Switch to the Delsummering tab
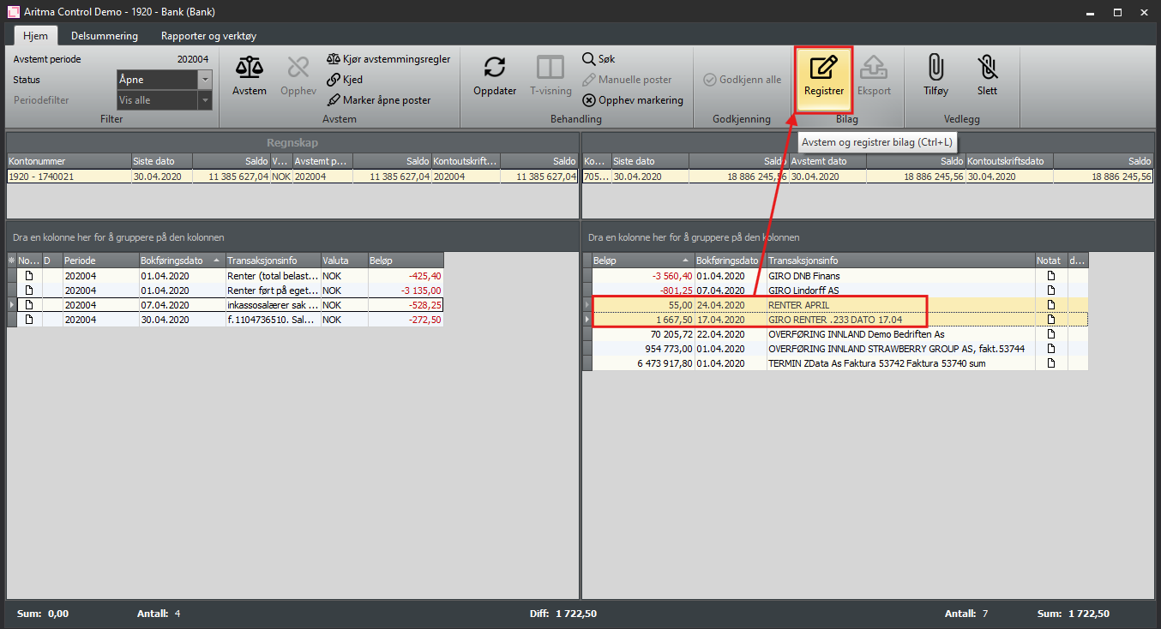Image resolution: width=1161 pixels, height=629 pixels. coord(105,36)
